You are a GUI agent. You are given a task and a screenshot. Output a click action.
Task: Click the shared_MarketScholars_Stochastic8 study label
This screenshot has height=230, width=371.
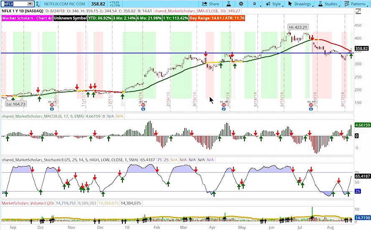point(70,160)
